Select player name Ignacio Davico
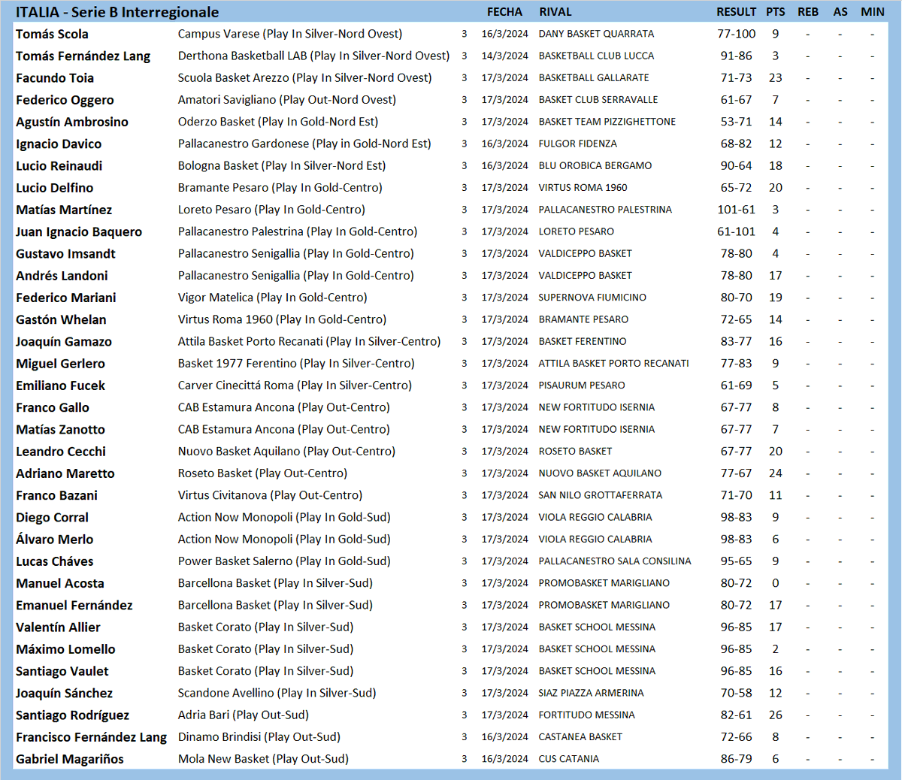The image size is (902, 780). pos(59,144)
